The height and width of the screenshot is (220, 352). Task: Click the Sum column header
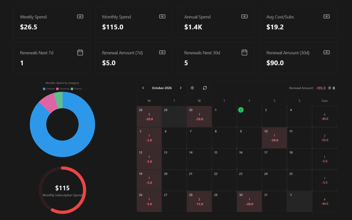click(324, 101)
